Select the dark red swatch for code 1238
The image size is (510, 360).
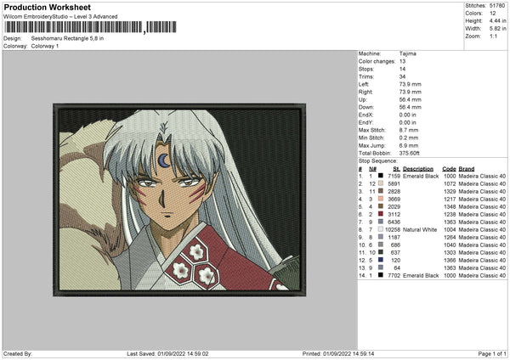[381, 214]
